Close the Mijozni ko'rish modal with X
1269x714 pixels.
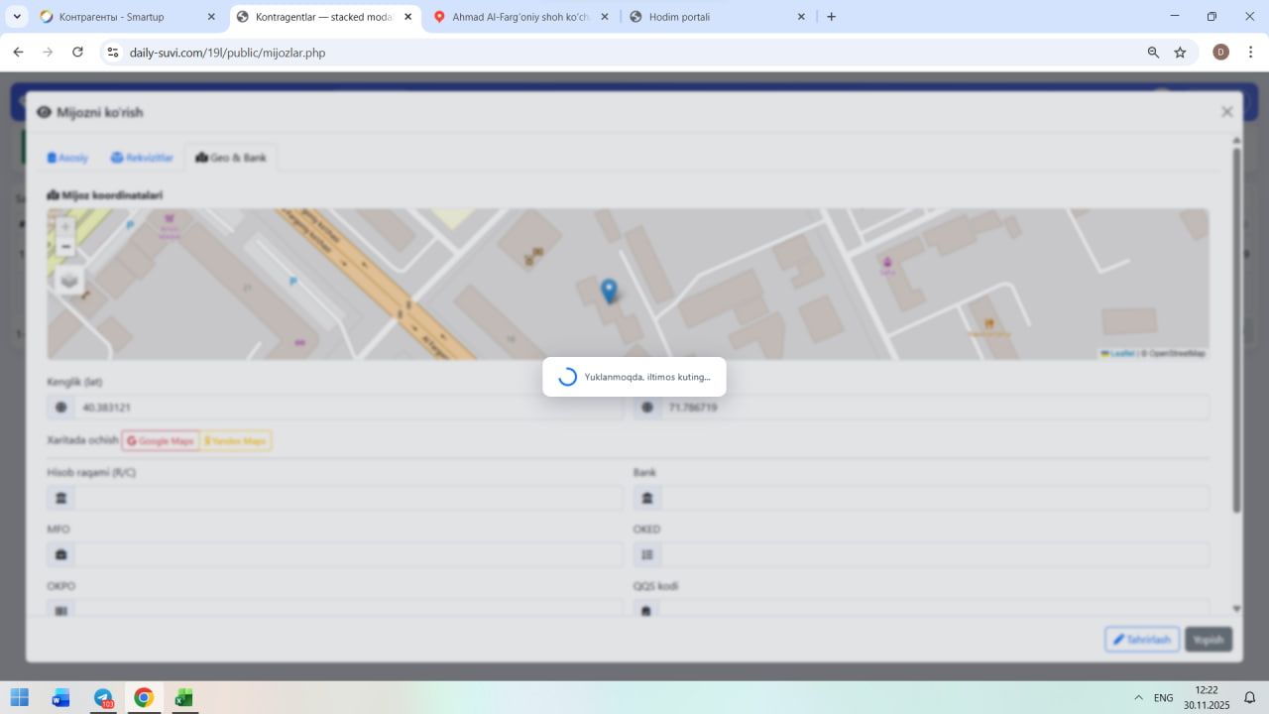pos(1227,112)
